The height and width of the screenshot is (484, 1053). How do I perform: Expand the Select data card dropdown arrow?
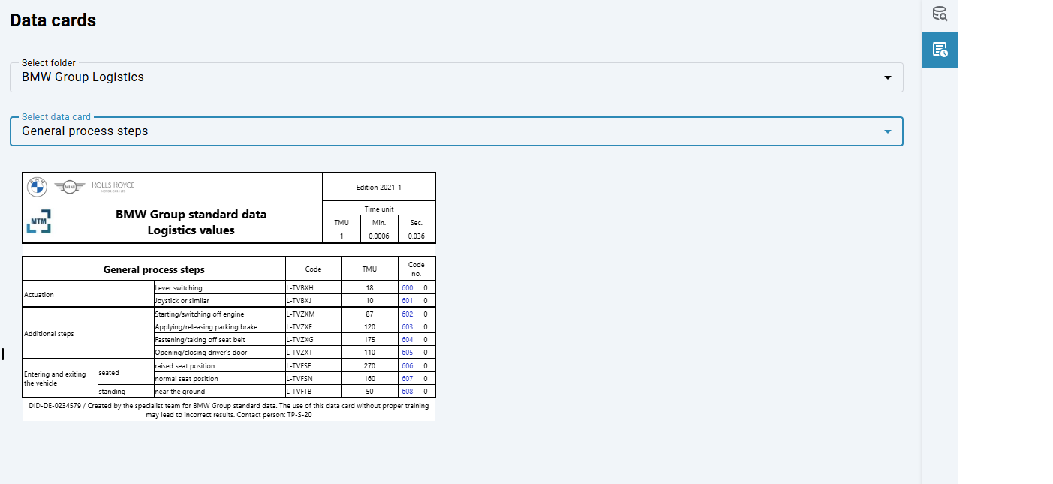coord(888,131)
